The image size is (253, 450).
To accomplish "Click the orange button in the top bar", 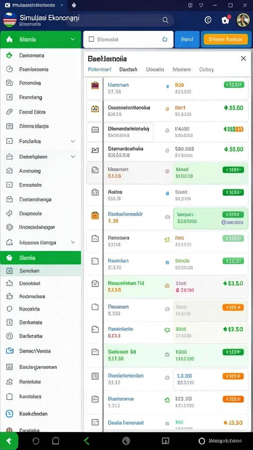I will tap(225, 39).
